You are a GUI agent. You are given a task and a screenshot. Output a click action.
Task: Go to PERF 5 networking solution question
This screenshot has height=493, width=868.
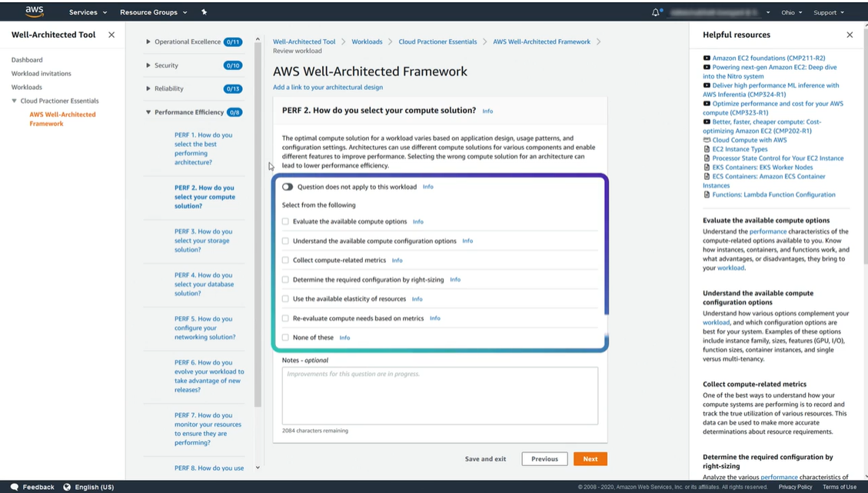click(205, 328)
